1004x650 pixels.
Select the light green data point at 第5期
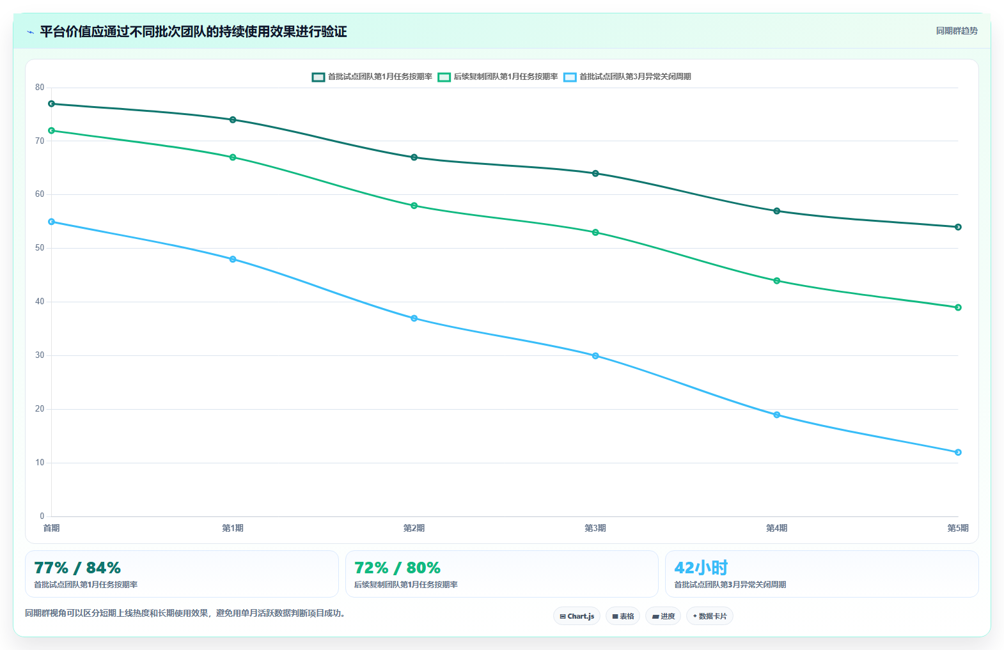[958, 307]
